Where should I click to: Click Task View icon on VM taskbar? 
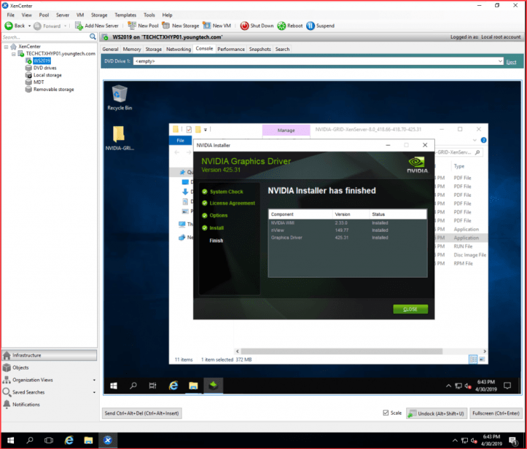152,386
